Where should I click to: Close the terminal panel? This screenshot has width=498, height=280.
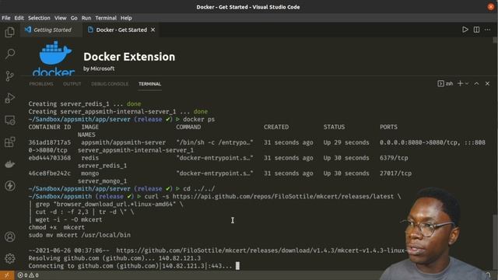tap(488, 83)
